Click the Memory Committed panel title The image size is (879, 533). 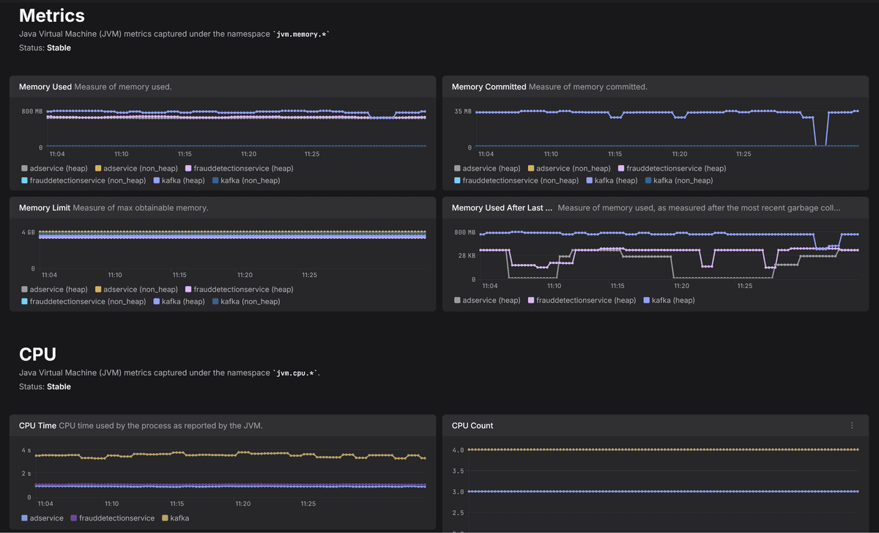[489, 87]
